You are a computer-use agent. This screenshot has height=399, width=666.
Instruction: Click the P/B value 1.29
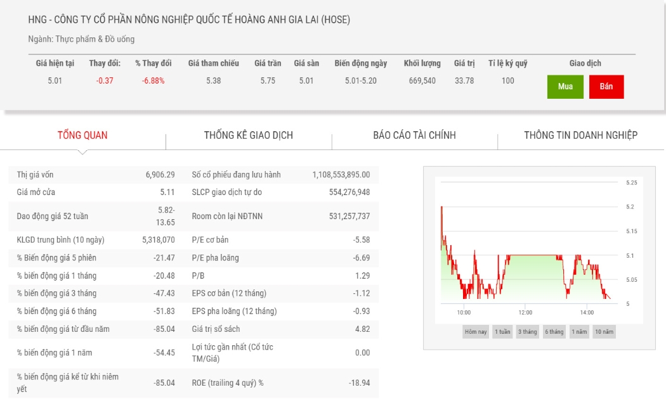362,275
